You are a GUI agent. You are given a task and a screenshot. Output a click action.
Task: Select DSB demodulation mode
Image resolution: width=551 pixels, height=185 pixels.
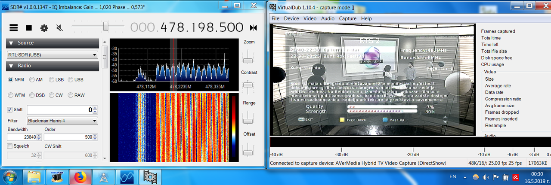pos(37,95)
